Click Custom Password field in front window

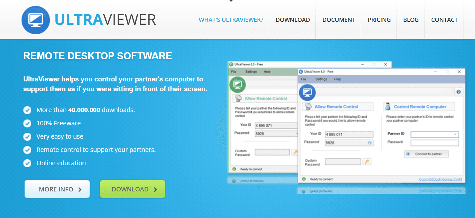pos(343,162)
